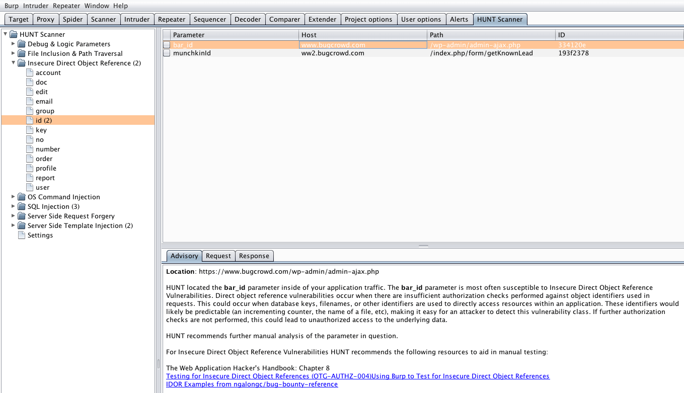Open IDOR Examples from ngalongc link
The width and height of the screenshot is (684, 393).
click(252, 384)
